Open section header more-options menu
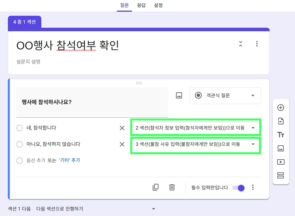Viewport: 295px width, 216px height. click(x=257, y=44)
